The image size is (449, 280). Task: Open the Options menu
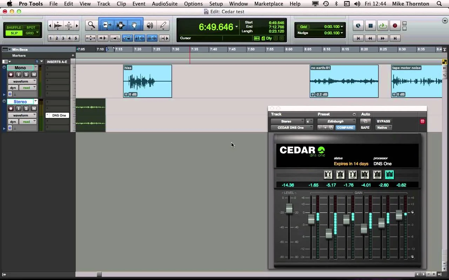[x=193, y=4]
